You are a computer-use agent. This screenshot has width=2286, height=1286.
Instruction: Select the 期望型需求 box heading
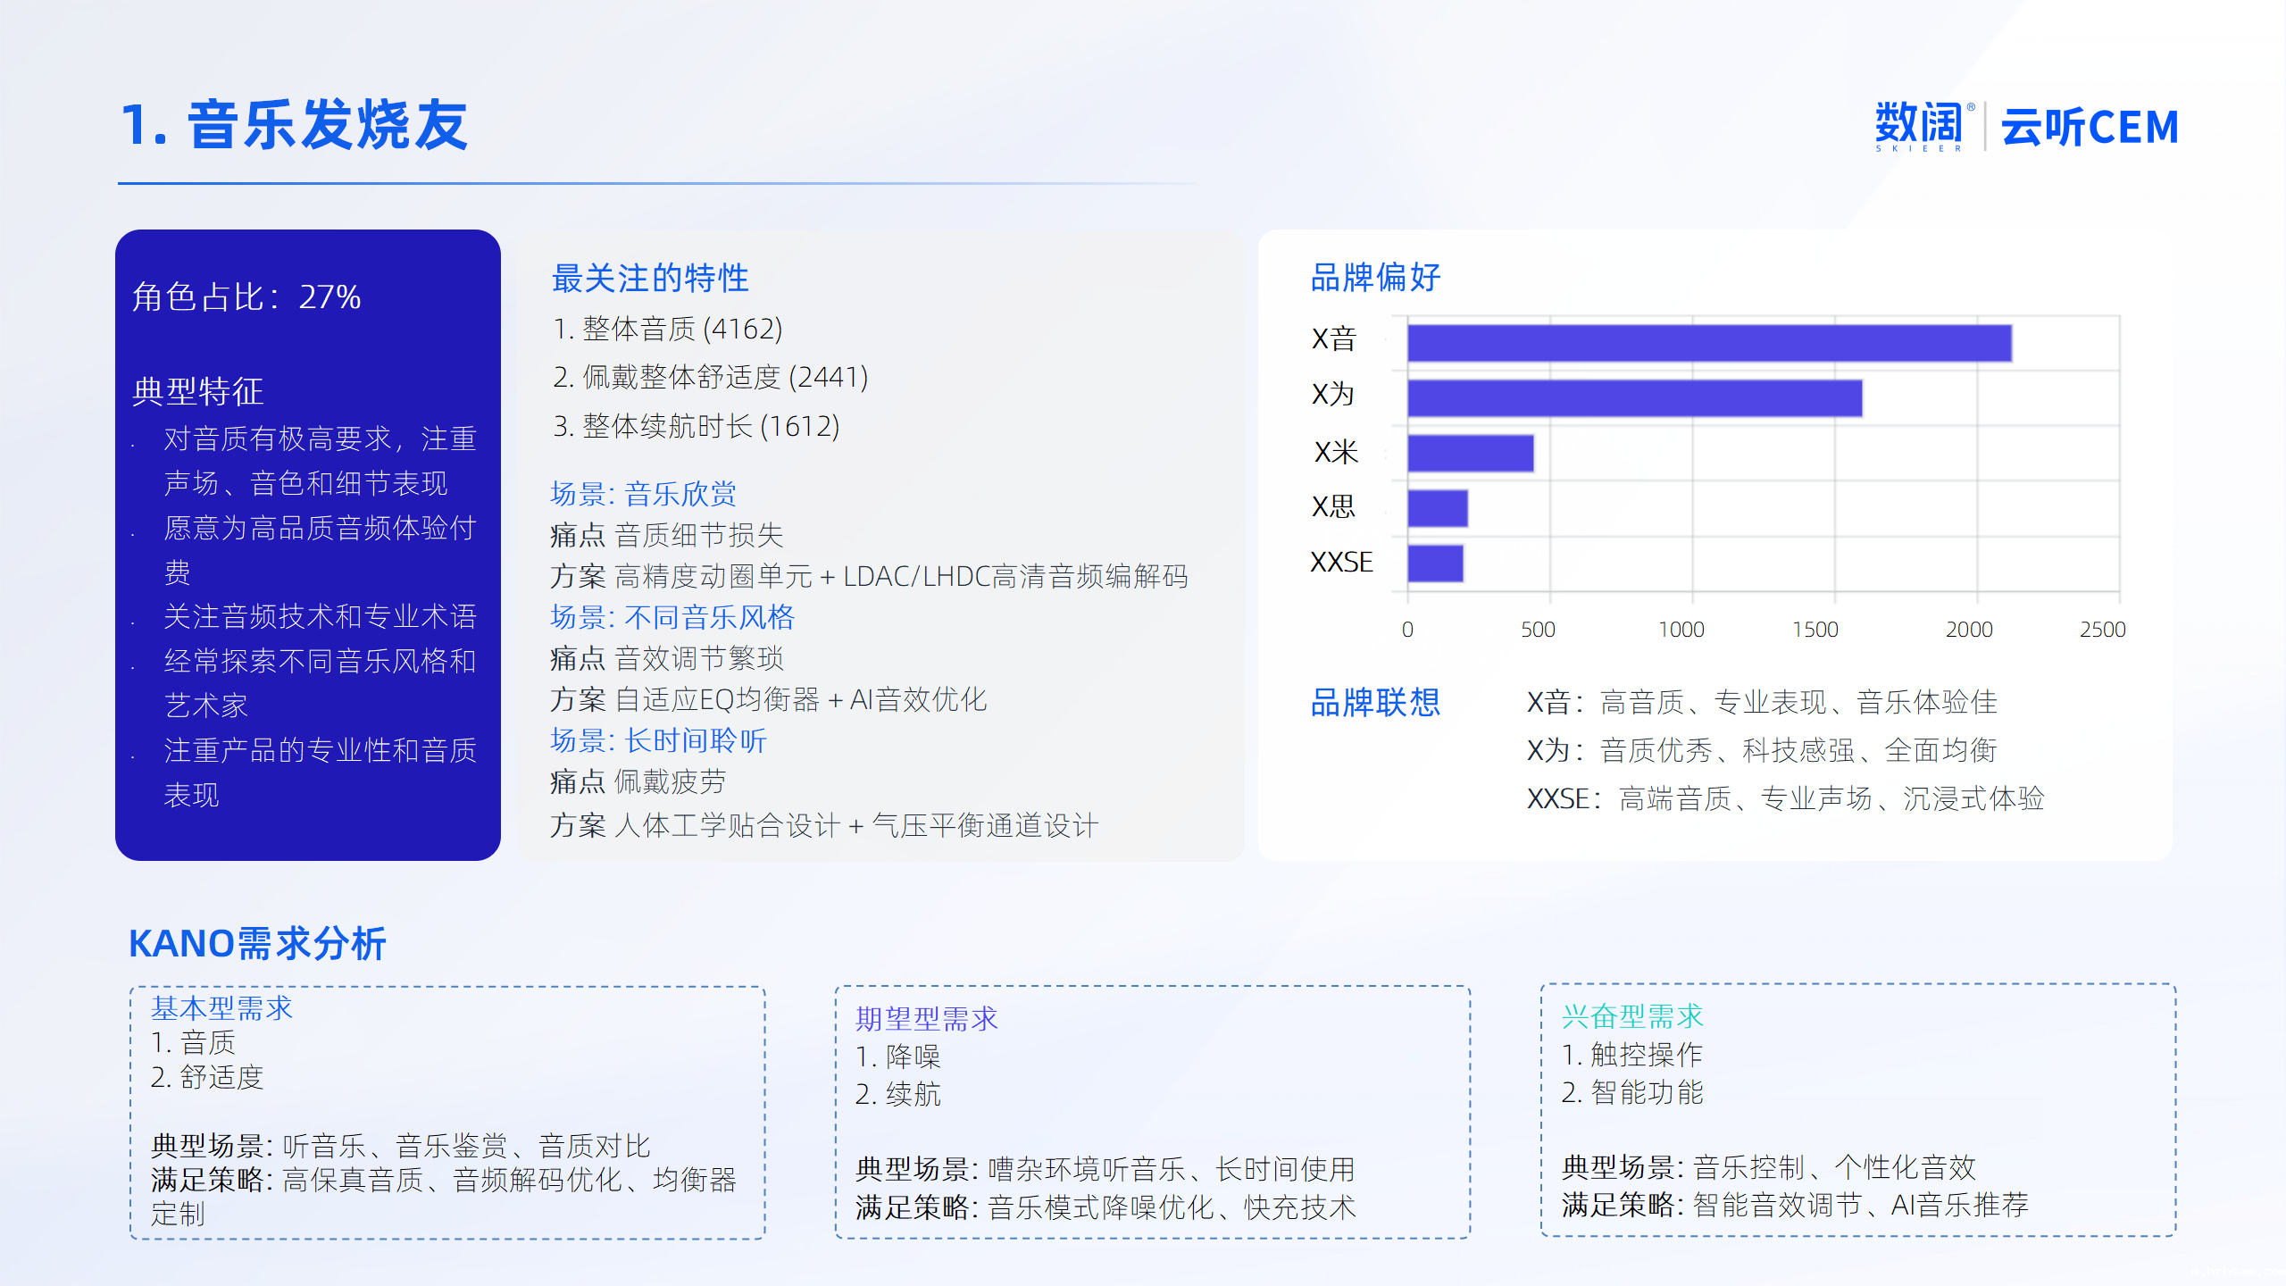pos(926,1018)
